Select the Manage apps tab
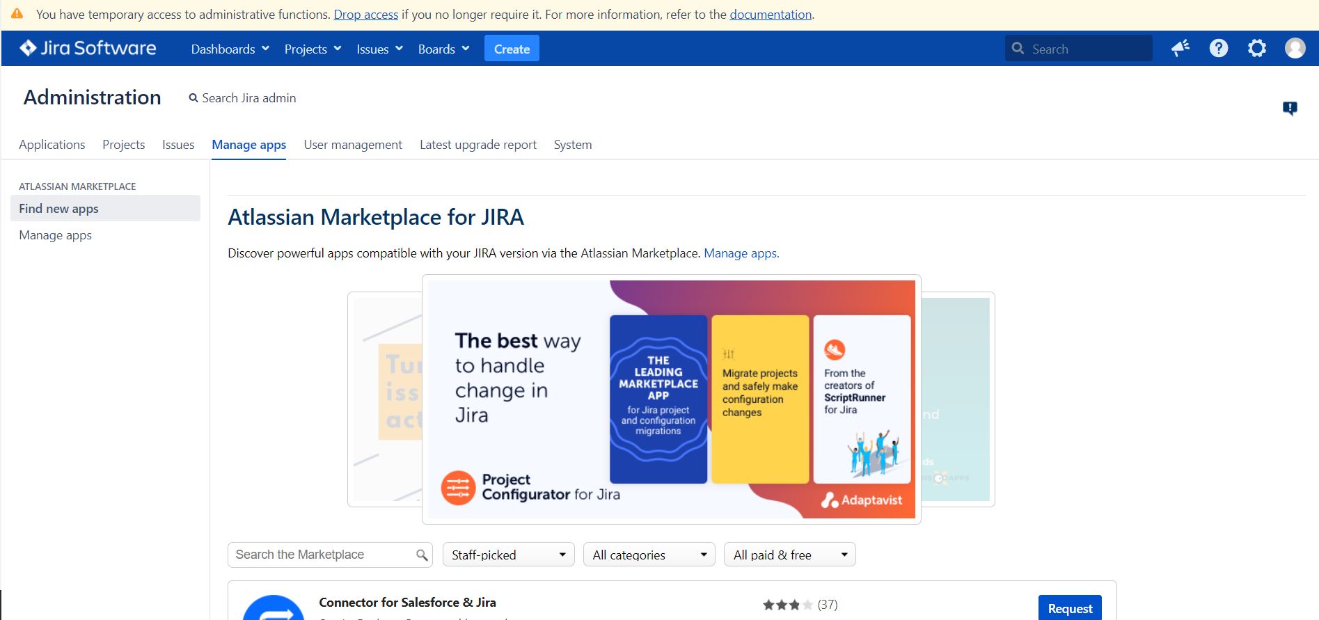 249,145
